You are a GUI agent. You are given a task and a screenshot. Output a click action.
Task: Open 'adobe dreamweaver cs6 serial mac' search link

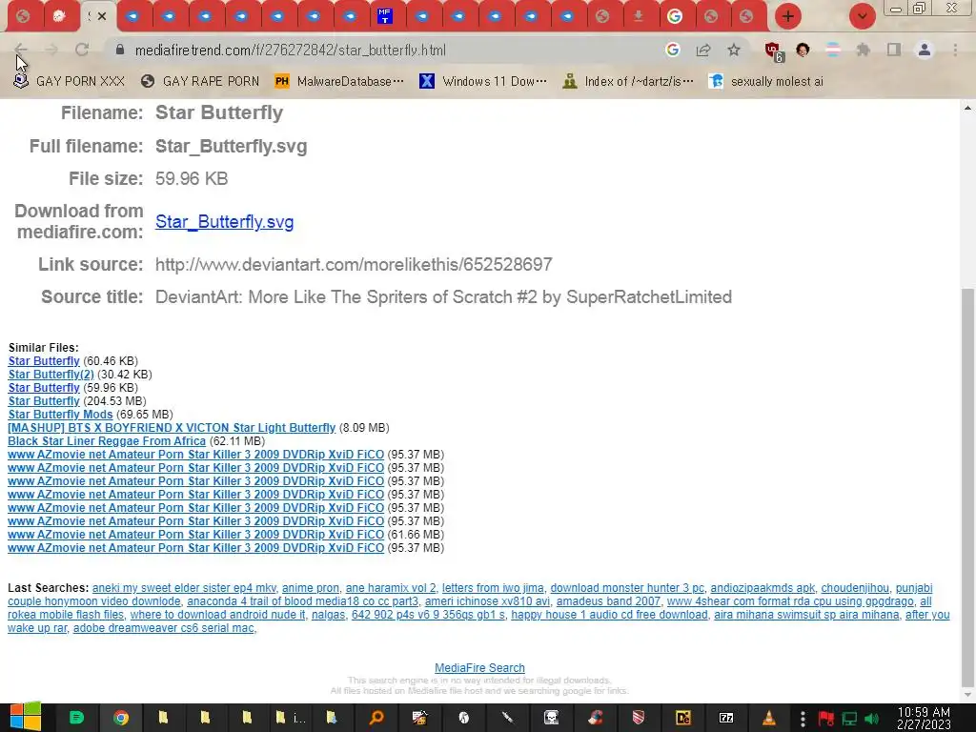[163, 628]
